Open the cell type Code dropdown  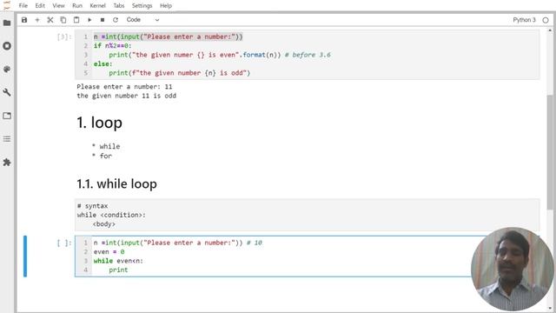point(142,20)
